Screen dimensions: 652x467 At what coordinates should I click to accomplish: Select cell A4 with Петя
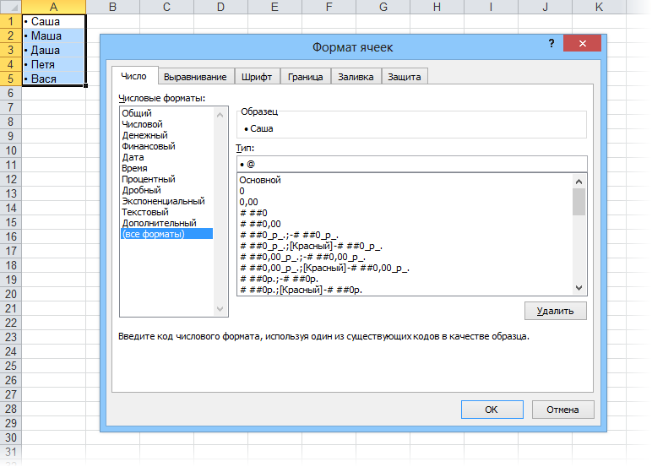[x=54, y=64]
